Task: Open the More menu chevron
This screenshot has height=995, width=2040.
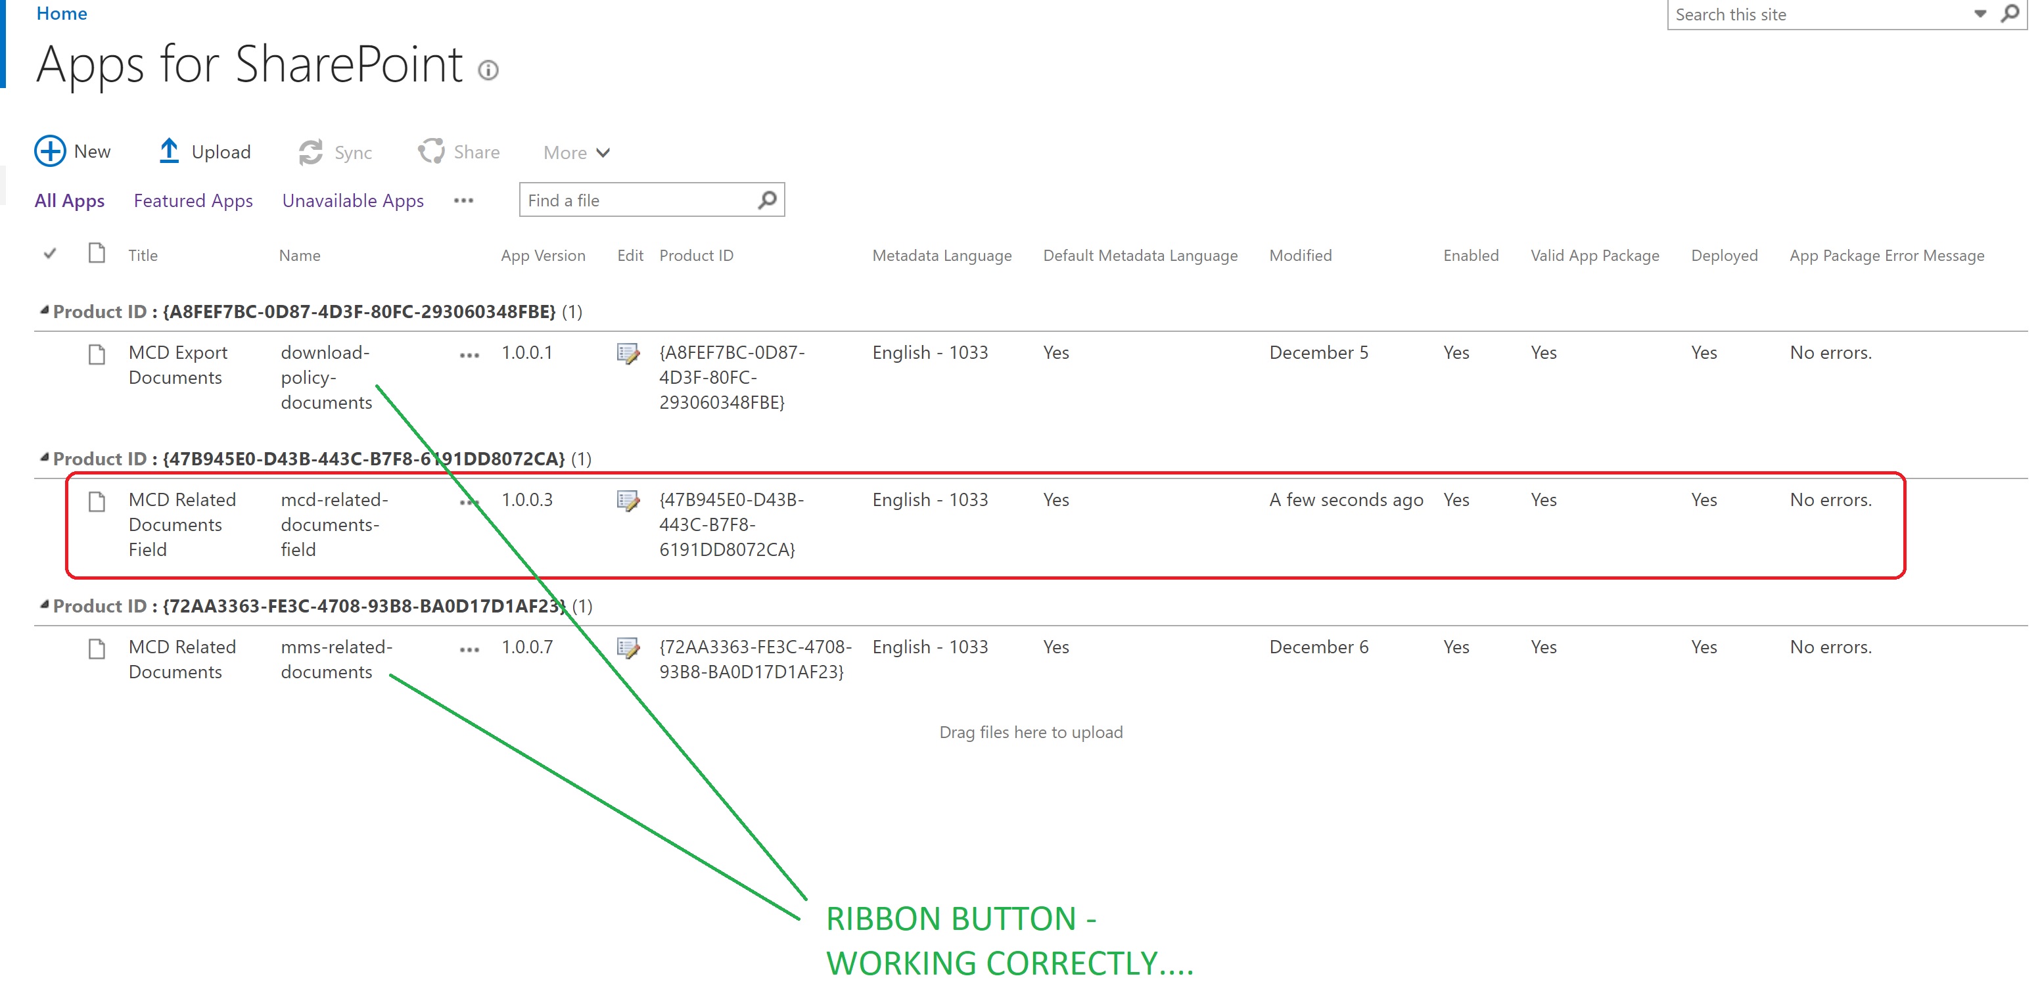Action: [603, 152]
